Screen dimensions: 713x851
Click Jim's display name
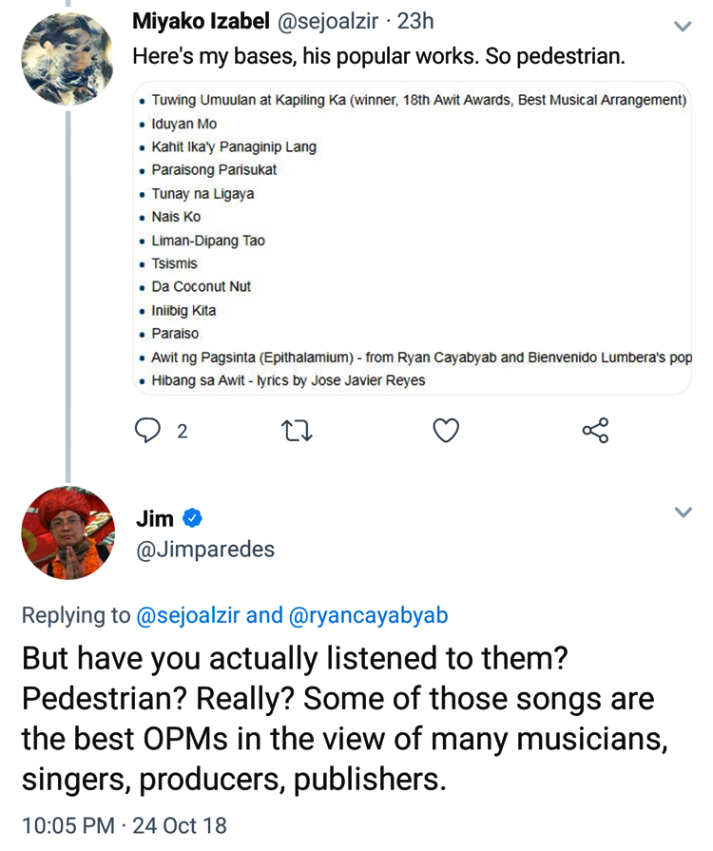tap(155, 518)
